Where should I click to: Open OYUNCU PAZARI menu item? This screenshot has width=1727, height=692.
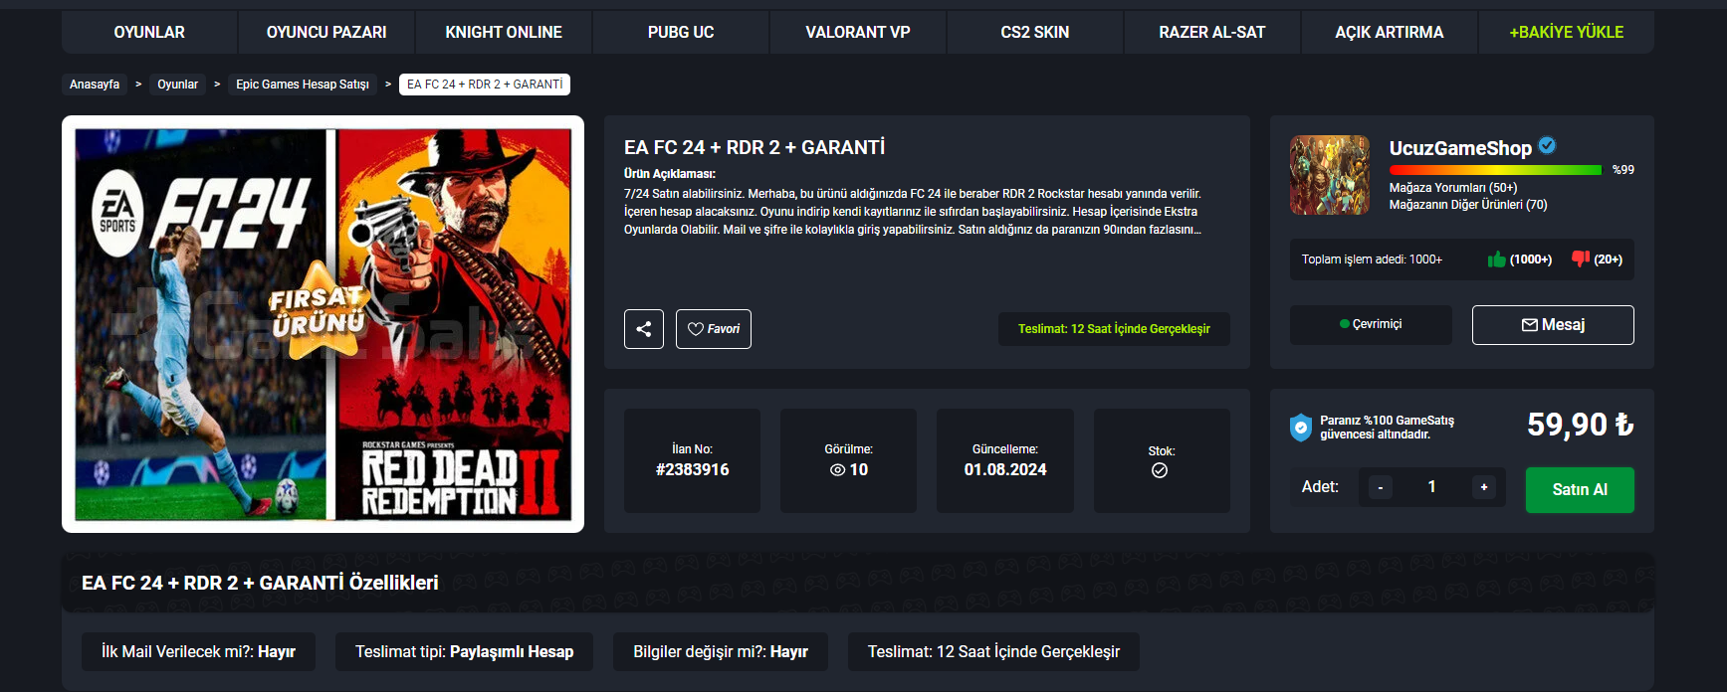(326, 32)
